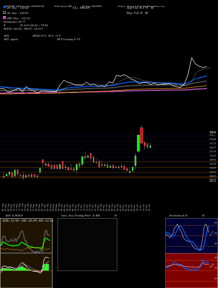Click the red RSI chart panel
218x288 pixels.
tap(191, 271)
